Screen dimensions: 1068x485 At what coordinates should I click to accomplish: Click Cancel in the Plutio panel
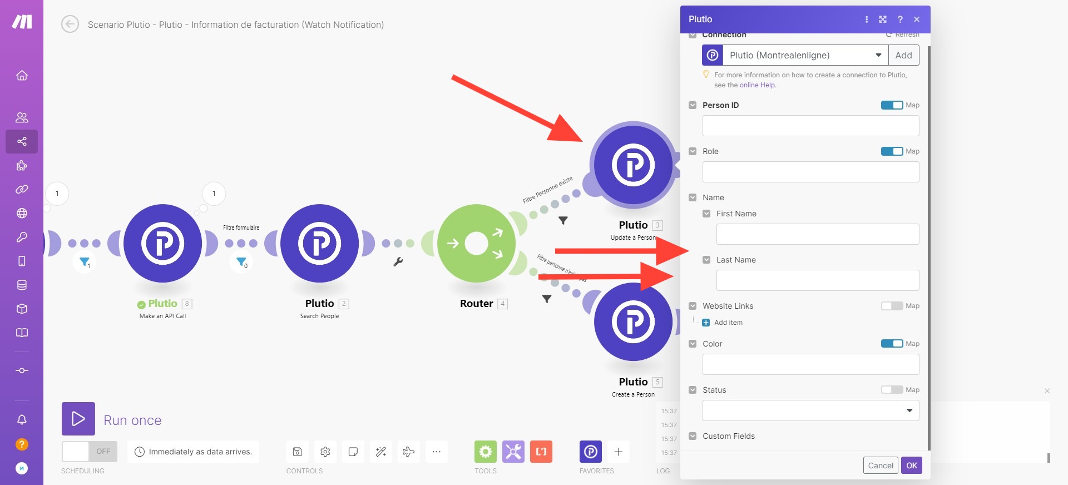[881, 466]
